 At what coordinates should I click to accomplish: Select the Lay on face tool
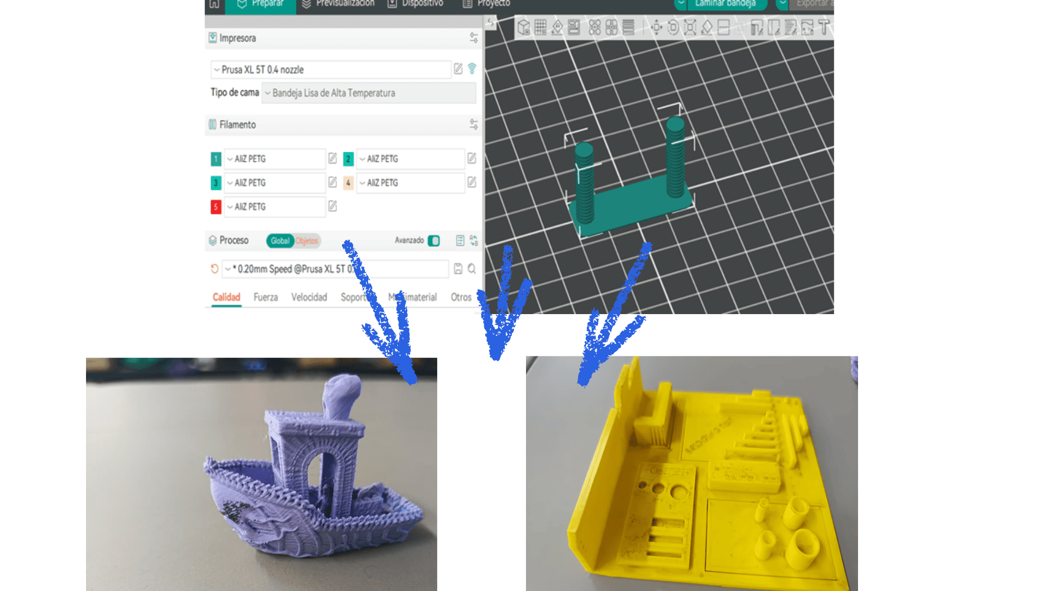pyautogui.click(x=707, y=27)
